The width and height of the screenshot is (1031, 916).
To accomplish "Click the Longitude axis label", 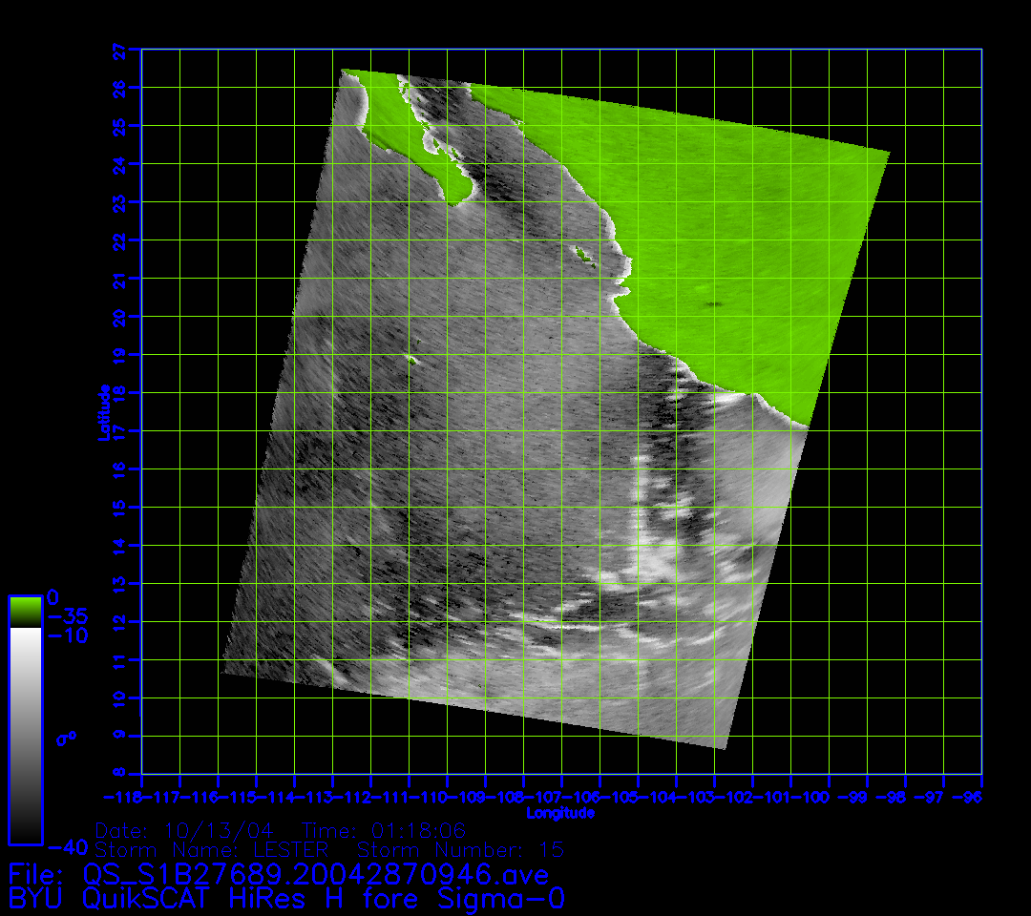I will coord(560,813).
